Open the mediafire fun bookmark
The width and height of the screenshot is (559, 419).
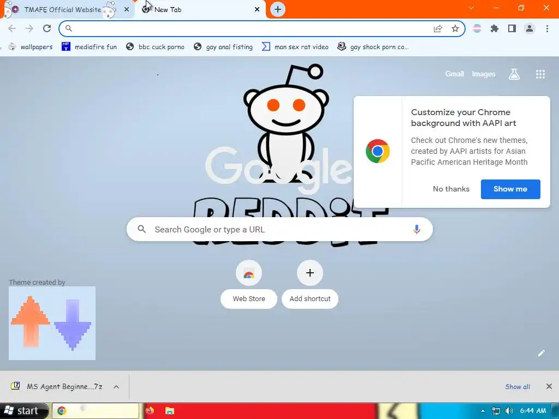(89, 47)
